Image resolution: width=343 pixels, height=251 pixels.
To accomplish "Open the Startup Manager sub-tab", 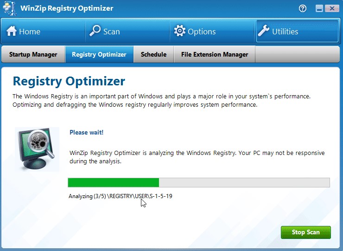I will 33,54.
